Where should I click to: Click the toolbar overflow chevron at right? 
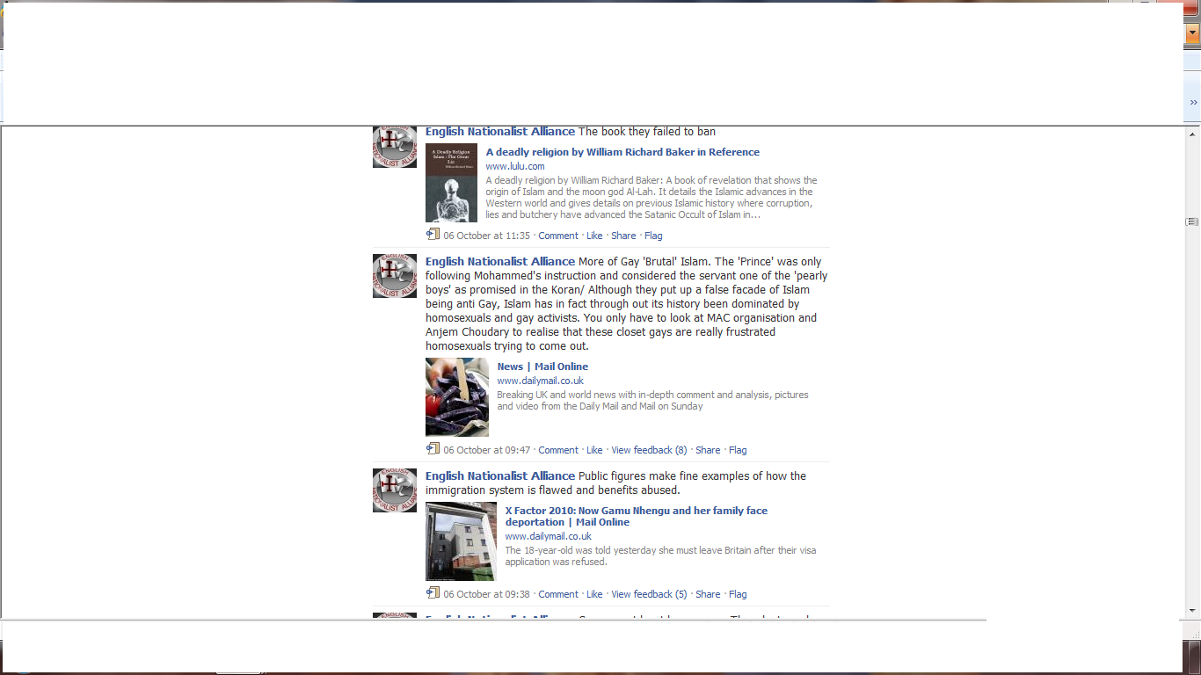1193,103
